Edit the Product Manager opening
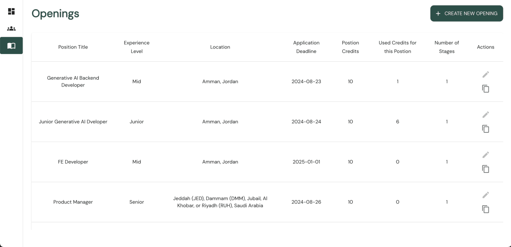Image resolution: width=511 pixels, height=247 pixels. tap(485, 195)
